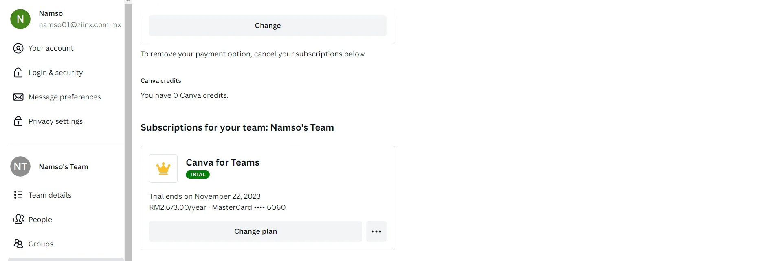The width and height of the screenshot is (782, 261).
Task: Click the Canva for Teams crown icon
Action: point(163,168)
